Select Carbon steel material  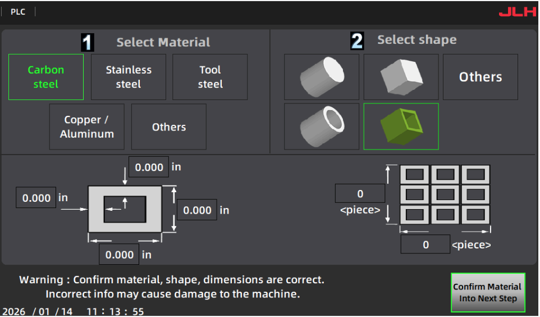point(46,77)
